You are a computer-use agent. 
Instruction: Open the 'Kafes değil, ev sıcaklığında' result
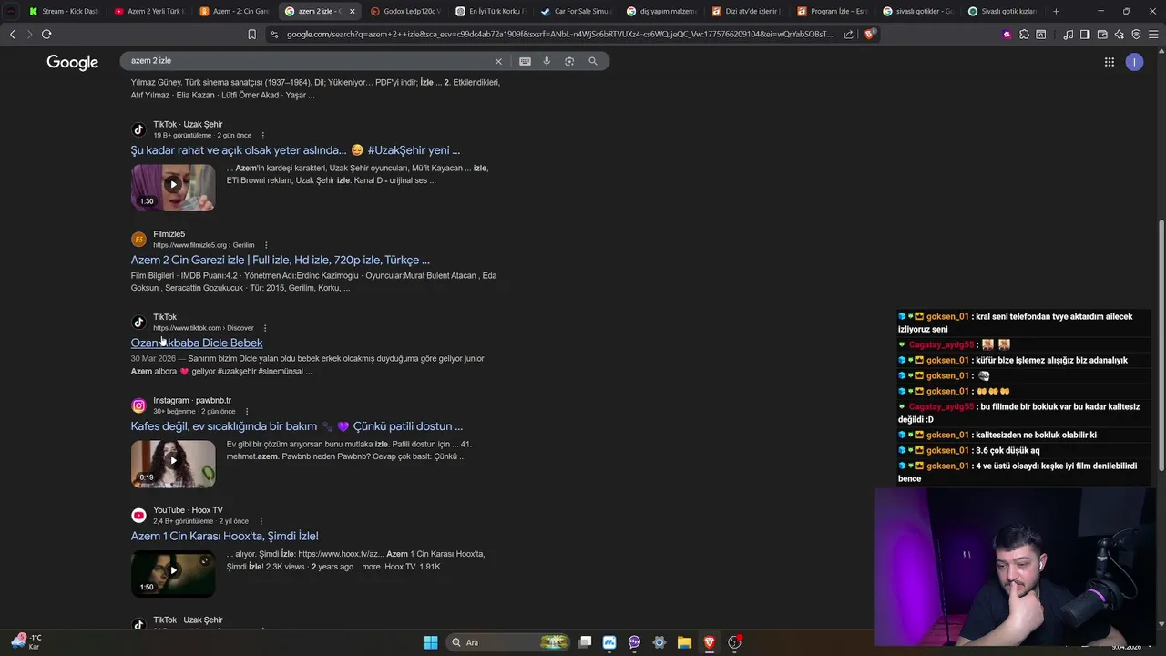tap(296, 426)
